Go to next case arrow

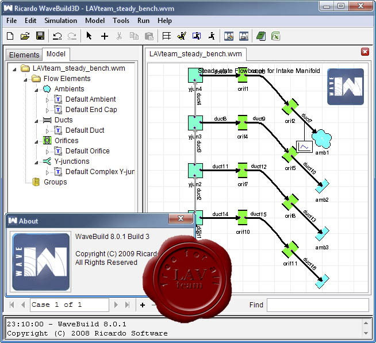(116, 305)
